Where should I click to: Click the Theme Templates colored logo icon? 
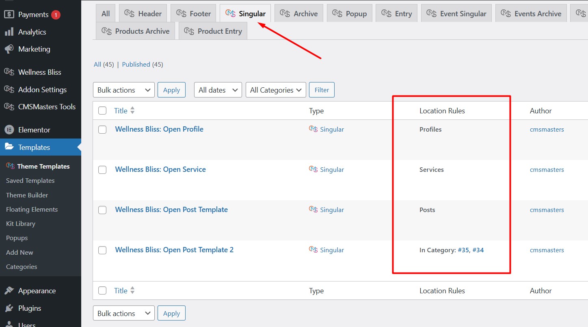(x=10, y=166)
